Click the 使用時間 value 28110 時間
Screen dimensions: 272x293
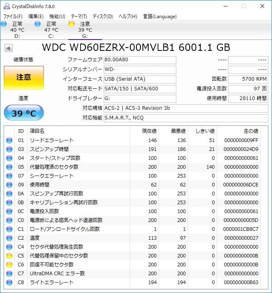click(x=248, y=98)
